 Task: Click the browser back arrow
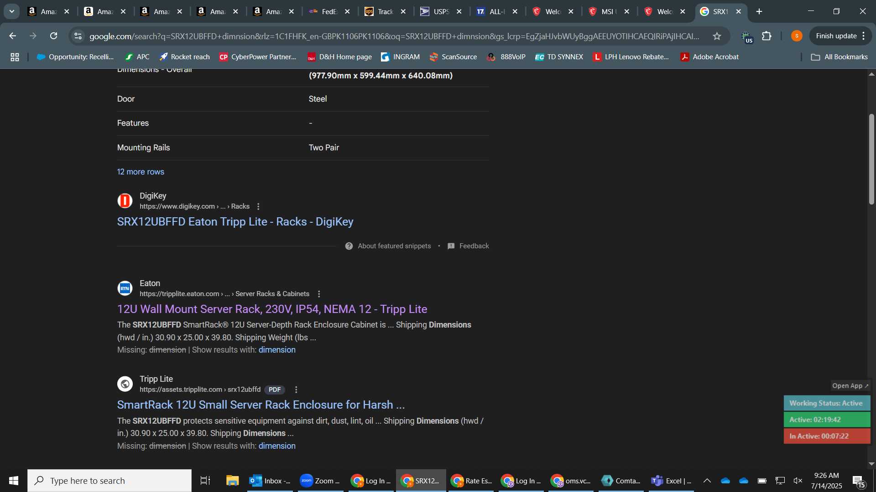tap(12, 36)
